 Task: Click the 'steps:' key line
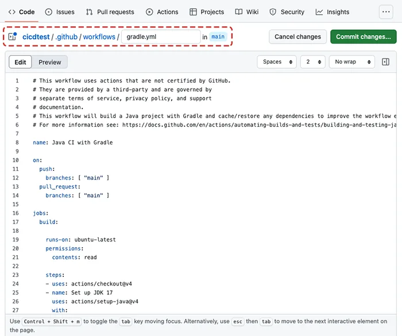click(x=55, y=275)
